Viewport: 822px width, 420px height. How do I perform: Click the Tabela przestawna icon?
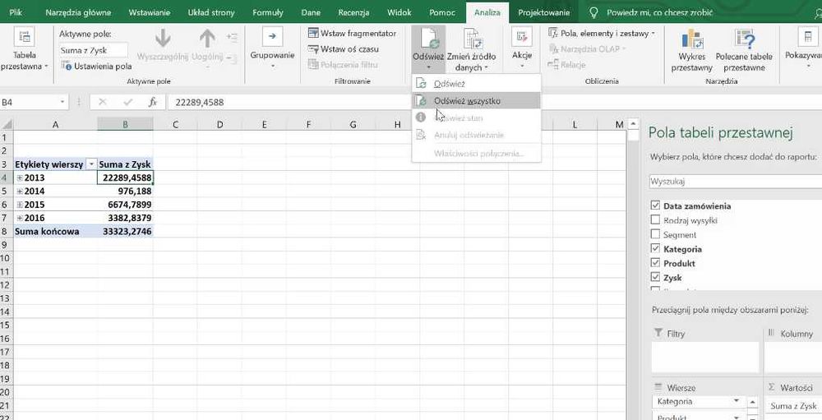(x=24, y=37)
